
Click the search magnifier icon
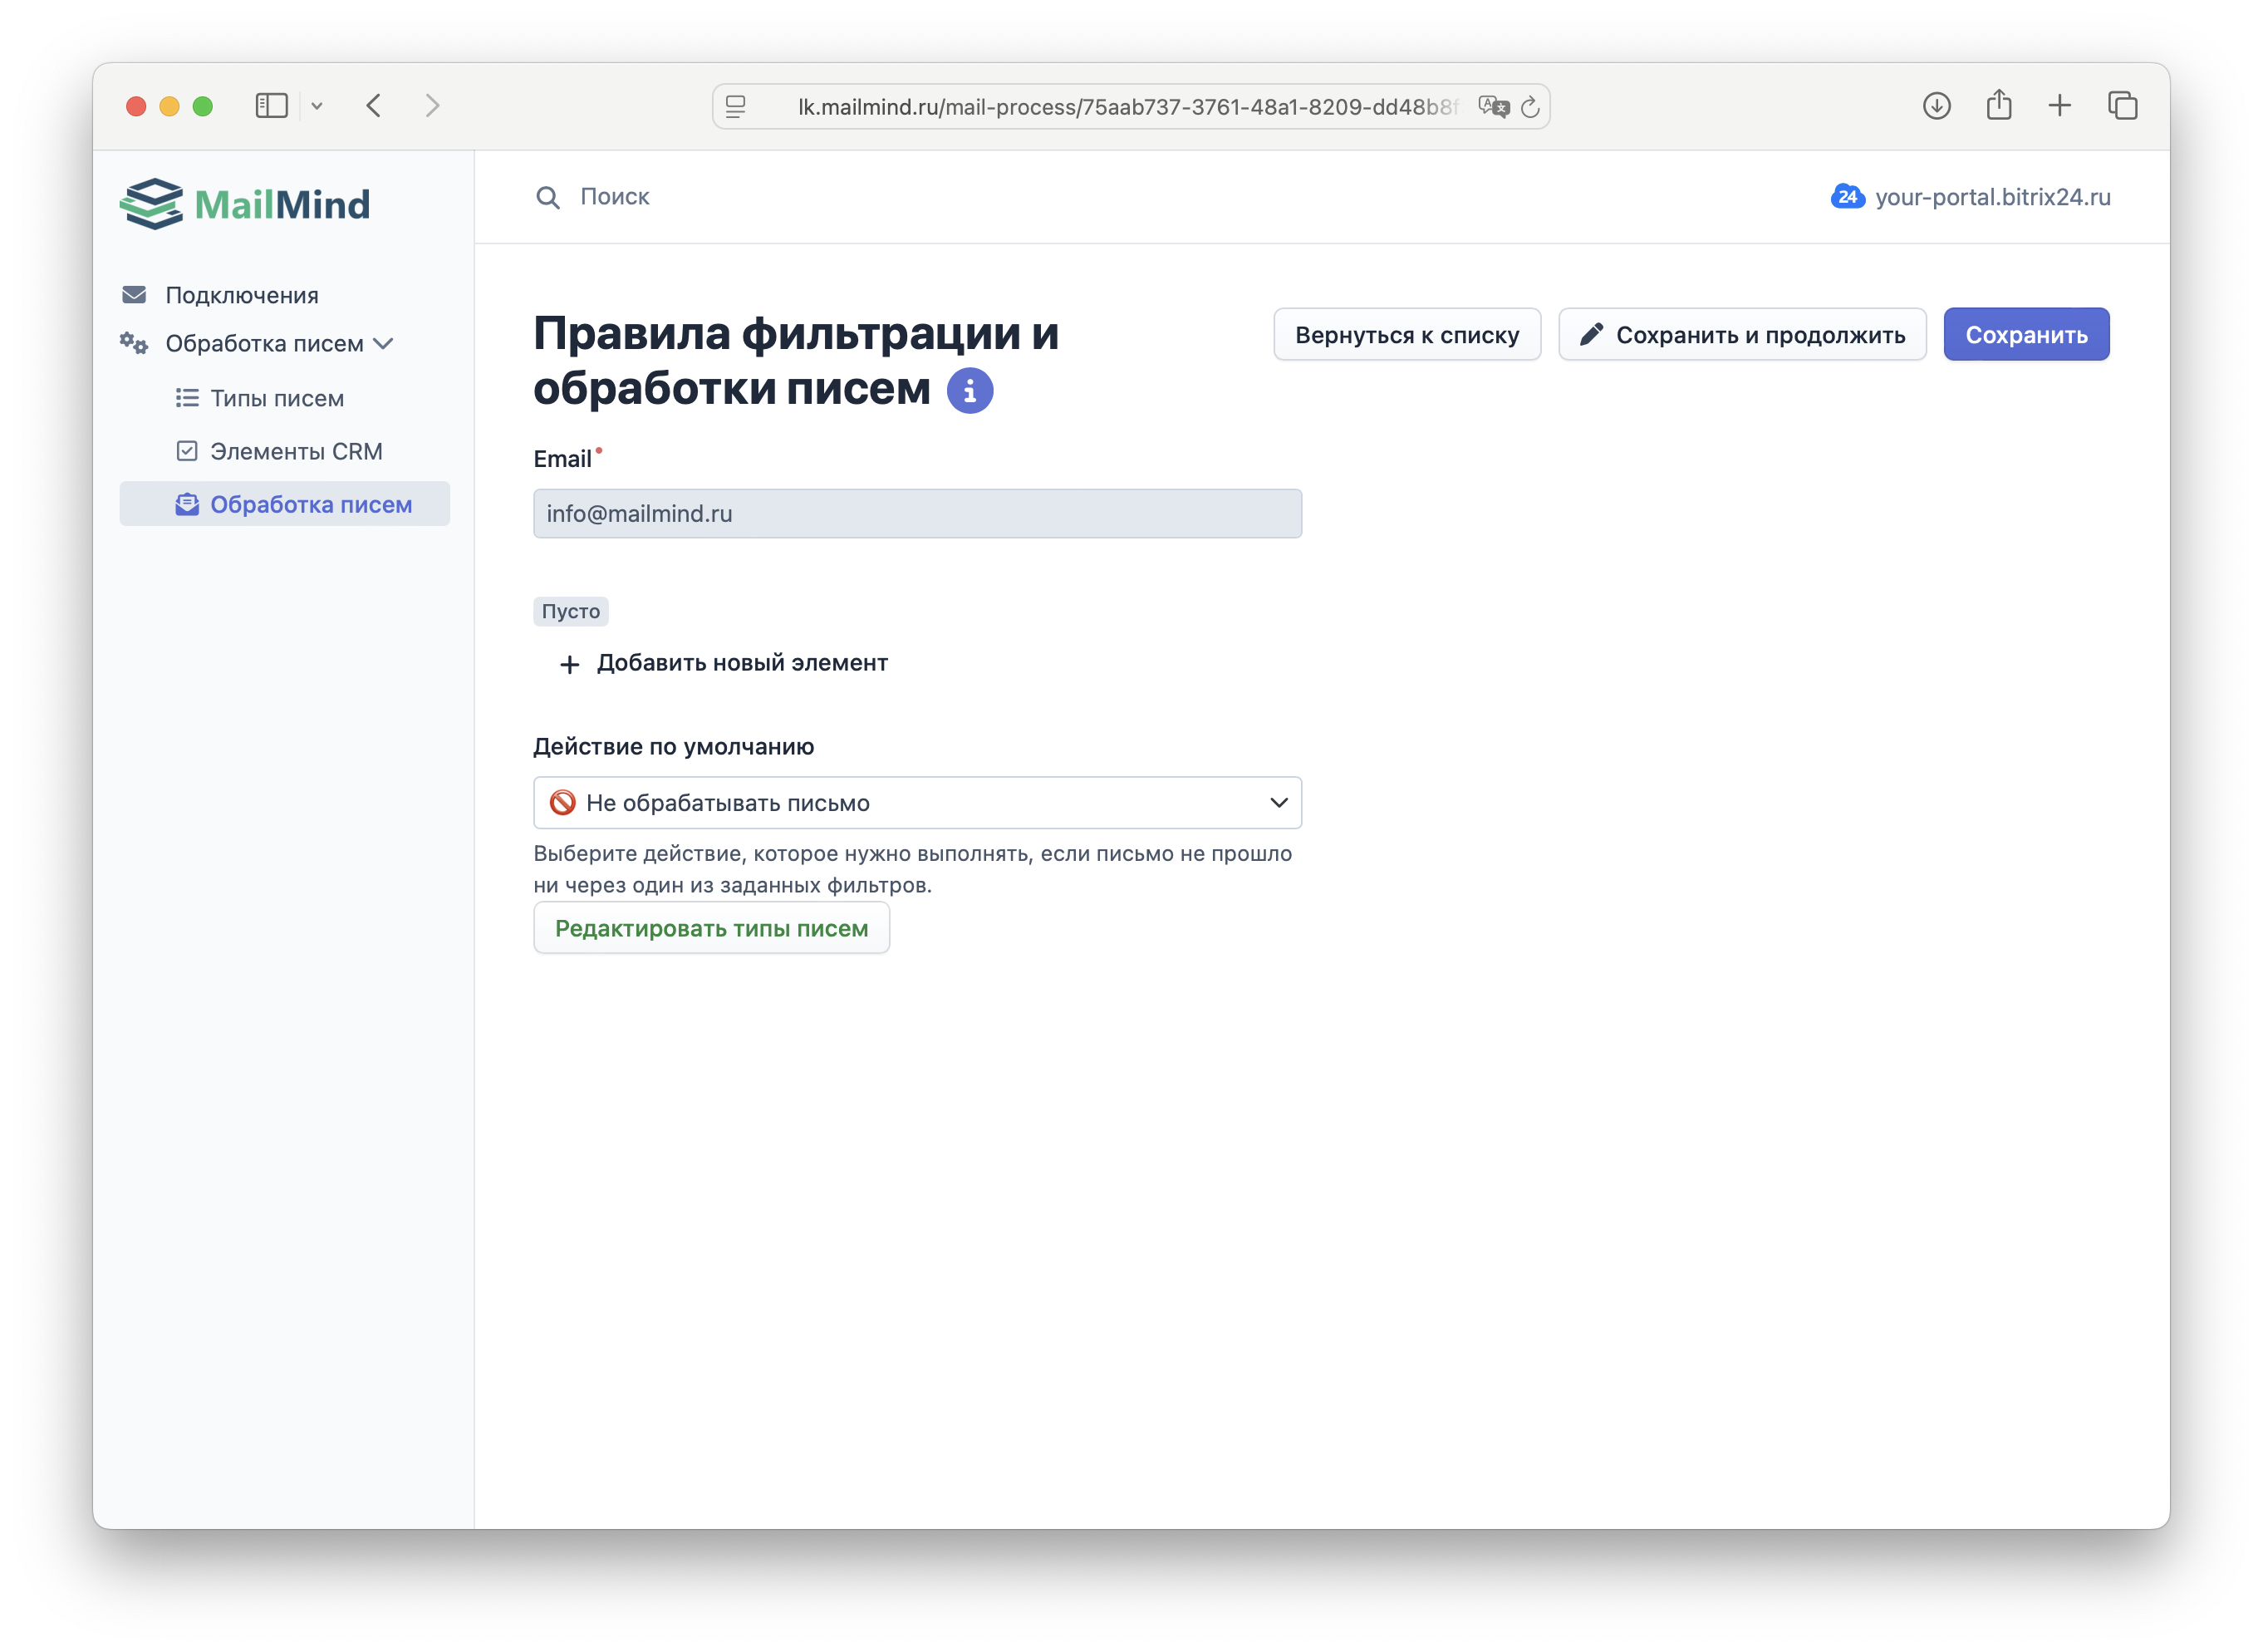click(547, 197)
